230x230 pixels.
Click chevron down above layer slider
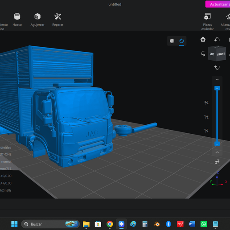(217, 80)
